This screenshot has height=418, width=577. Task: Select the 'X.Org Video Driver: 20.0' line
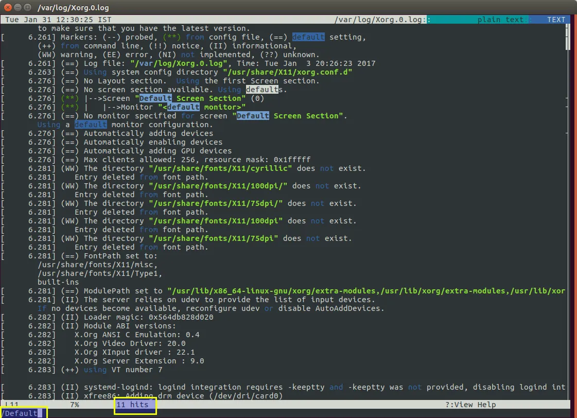[x=130, y=343]
